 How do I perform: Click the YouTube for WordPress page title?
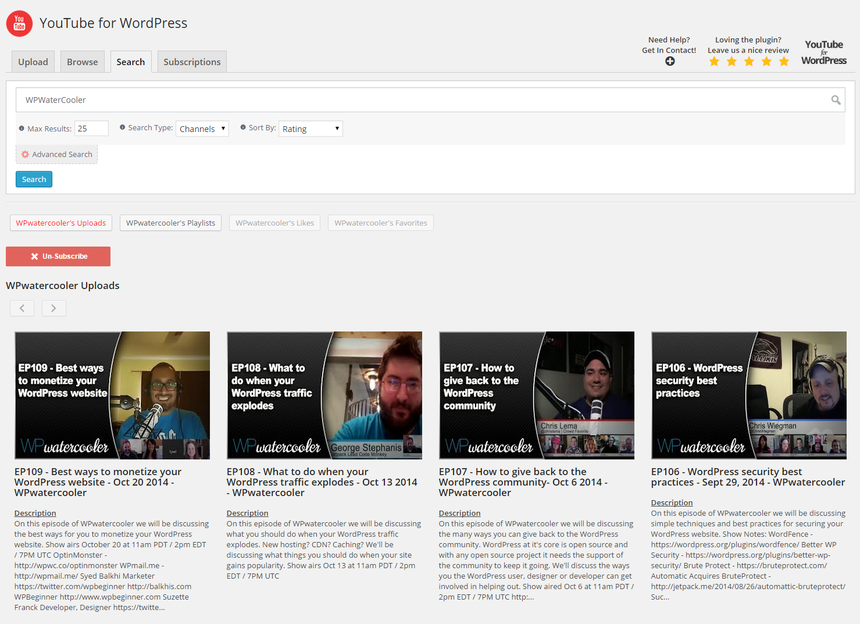pyautogui.click(x=113, y=23)
